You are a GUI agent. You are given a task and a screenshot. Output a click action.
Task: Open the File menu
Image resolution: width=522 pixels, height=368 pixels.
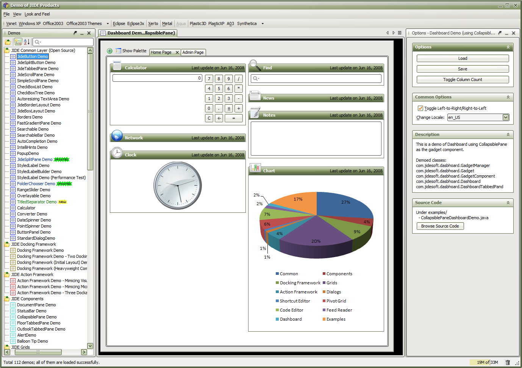pyautogui.click(x=6, y=14)
